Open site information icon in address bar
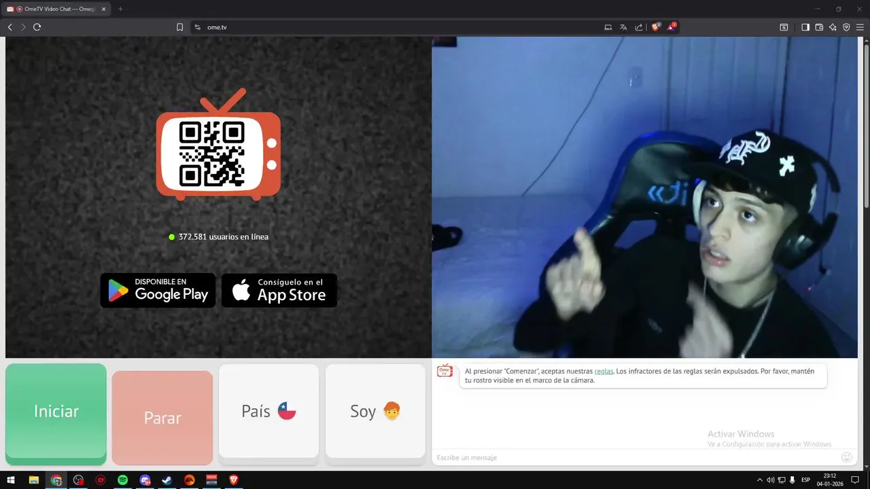Screen dimensions: 870x489 point(197,27)
